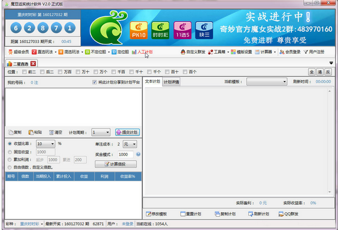Select the 11选5 lottery icon

(x=182, y=28)
